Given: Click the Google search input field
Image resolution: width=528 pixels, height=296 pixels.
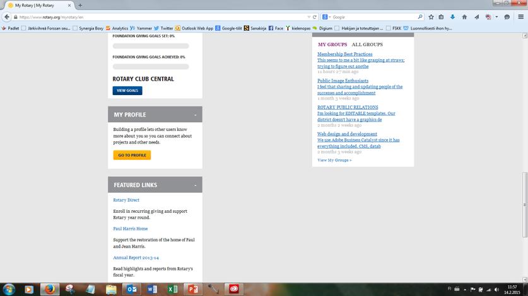Looking at the screenshot, I should [374, 17].
